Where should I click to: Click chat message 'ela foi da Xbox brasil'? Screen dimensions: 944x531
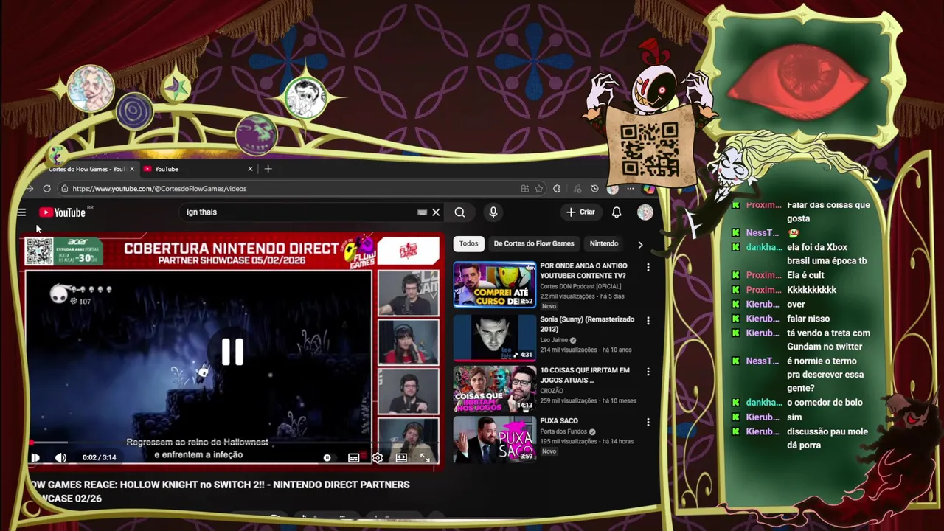(x=827, y=254)
